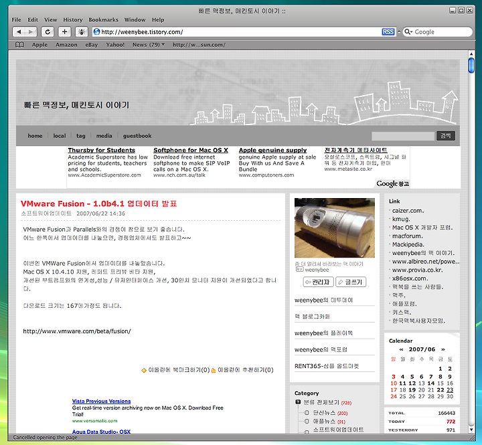Open the media nav item

pos(104,136)
